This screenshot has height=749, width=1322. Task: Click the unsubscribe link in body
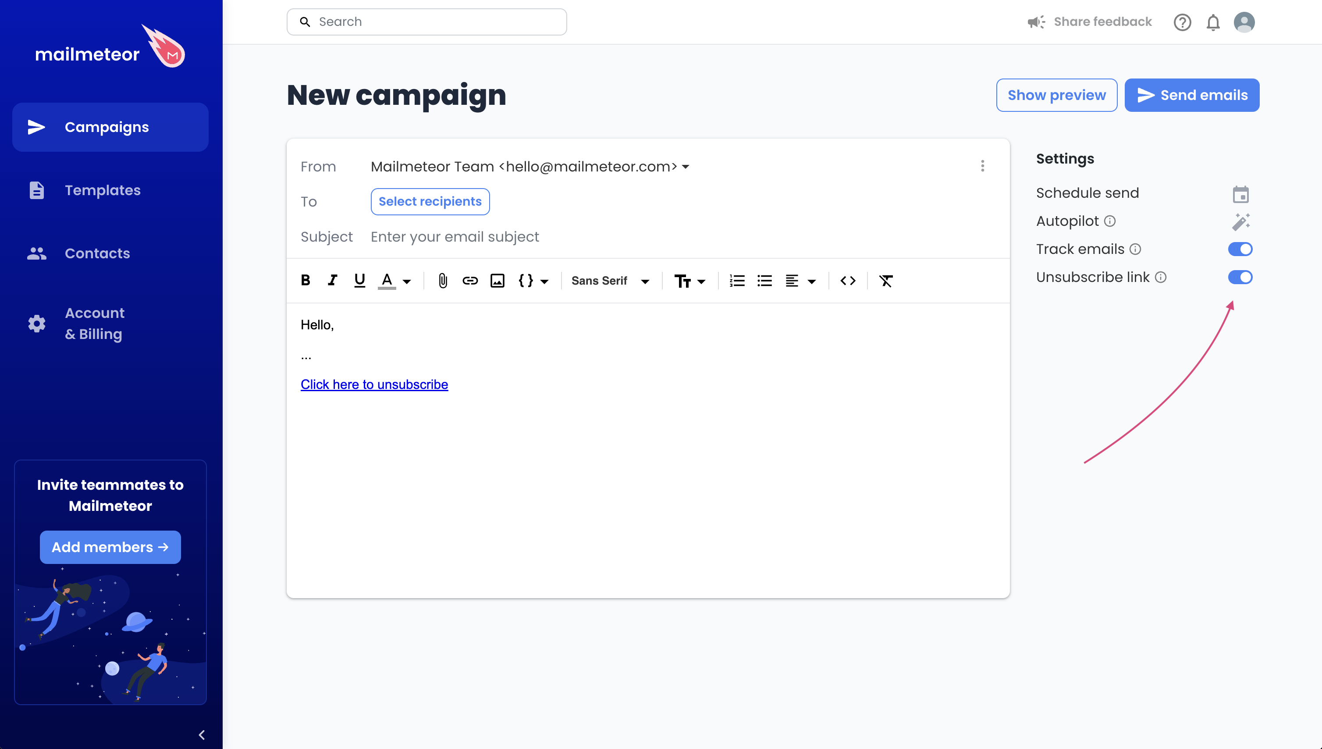coord(374,384)
